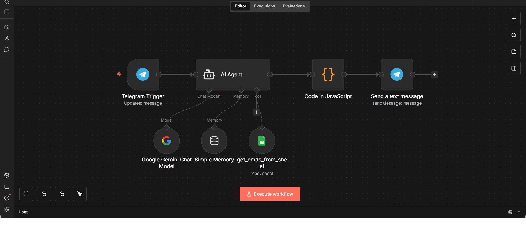Open the Code in JavaScript node
This screenshot has height=232, width=526.
coord(328,74)
